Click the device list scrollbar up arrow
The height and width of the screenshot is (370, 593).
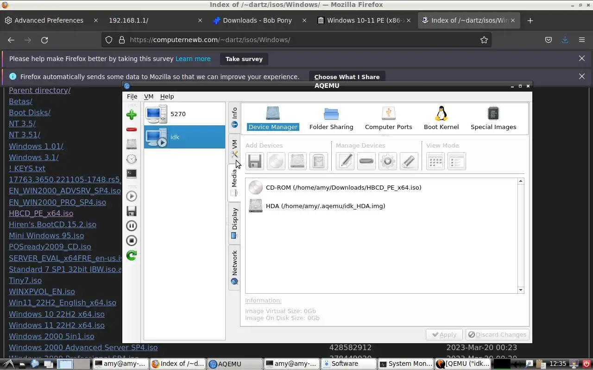[521, 181]
